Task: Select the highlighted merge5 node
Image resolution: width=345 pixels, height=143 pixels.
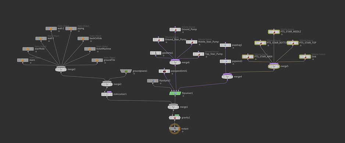Action: 274,67
